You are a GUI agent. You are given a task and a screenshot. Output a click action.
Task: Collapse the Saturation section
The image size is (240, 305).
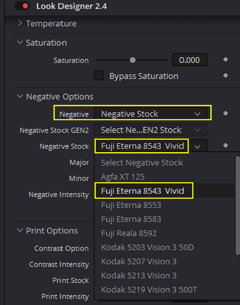click(20, 42)
